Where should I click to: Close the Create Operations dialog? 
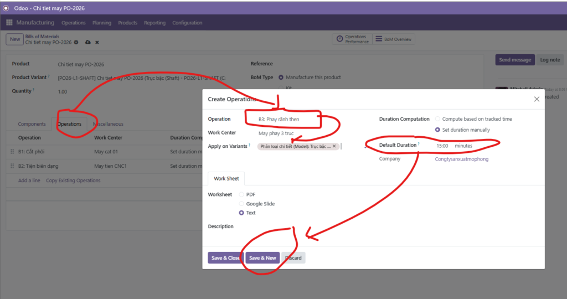(536, 99)
